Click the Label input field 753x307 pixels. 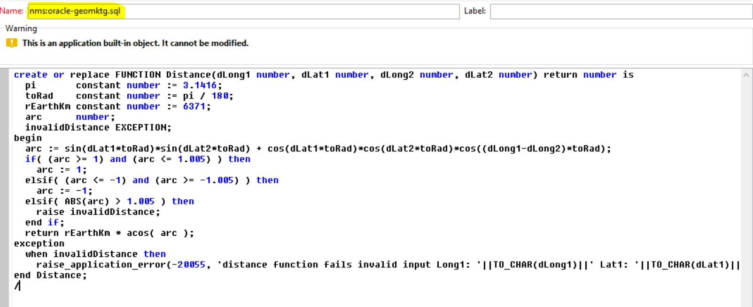(x=621, y=11)
